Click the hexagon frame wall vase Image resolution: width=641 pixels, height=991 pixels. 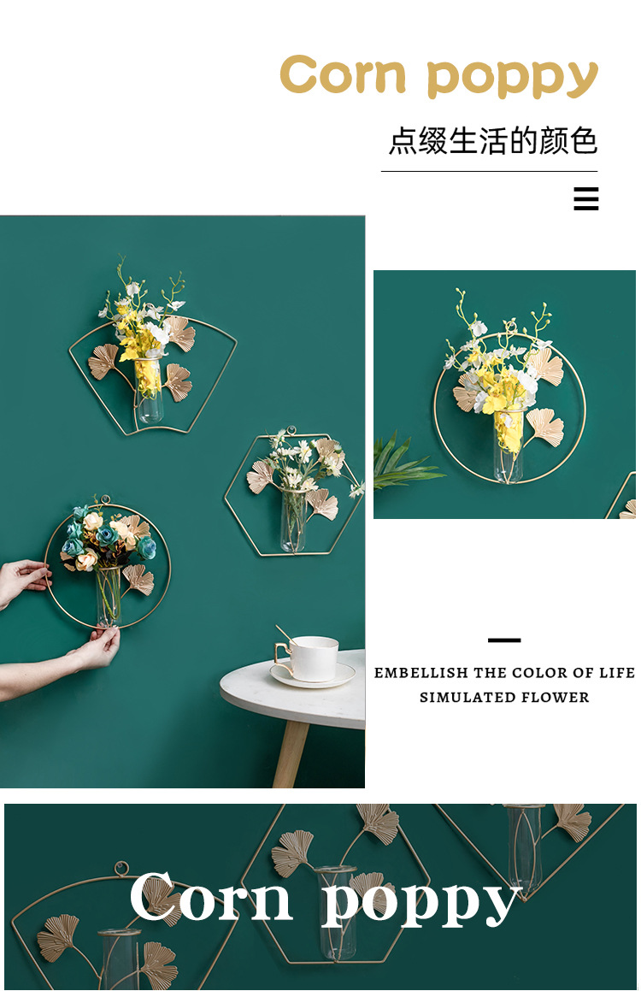293,493
